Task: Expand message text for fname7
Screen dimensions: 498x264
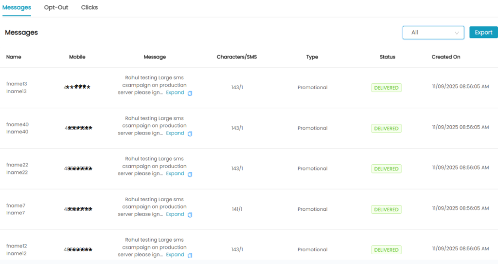Action: click(x=175, y=214)
